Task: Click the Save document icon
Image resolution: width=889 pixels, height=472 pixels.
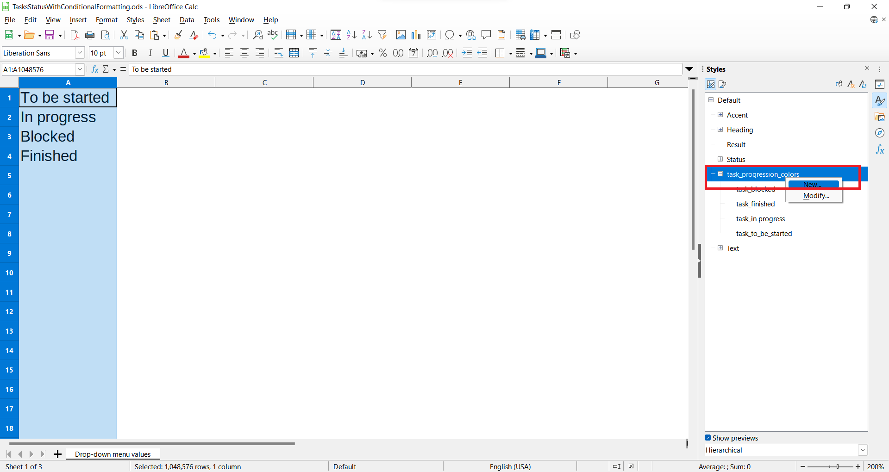Action: click(50, 35)
